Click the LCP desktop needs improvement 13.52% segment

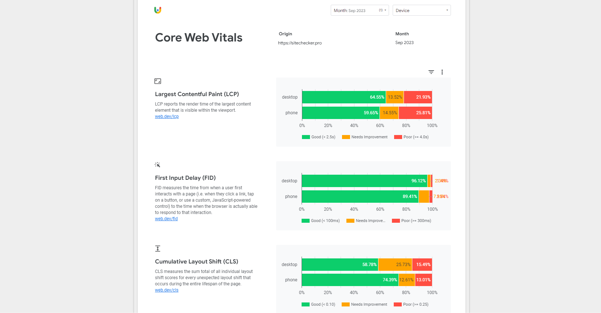pyautogui.click(x=395, y=97)
